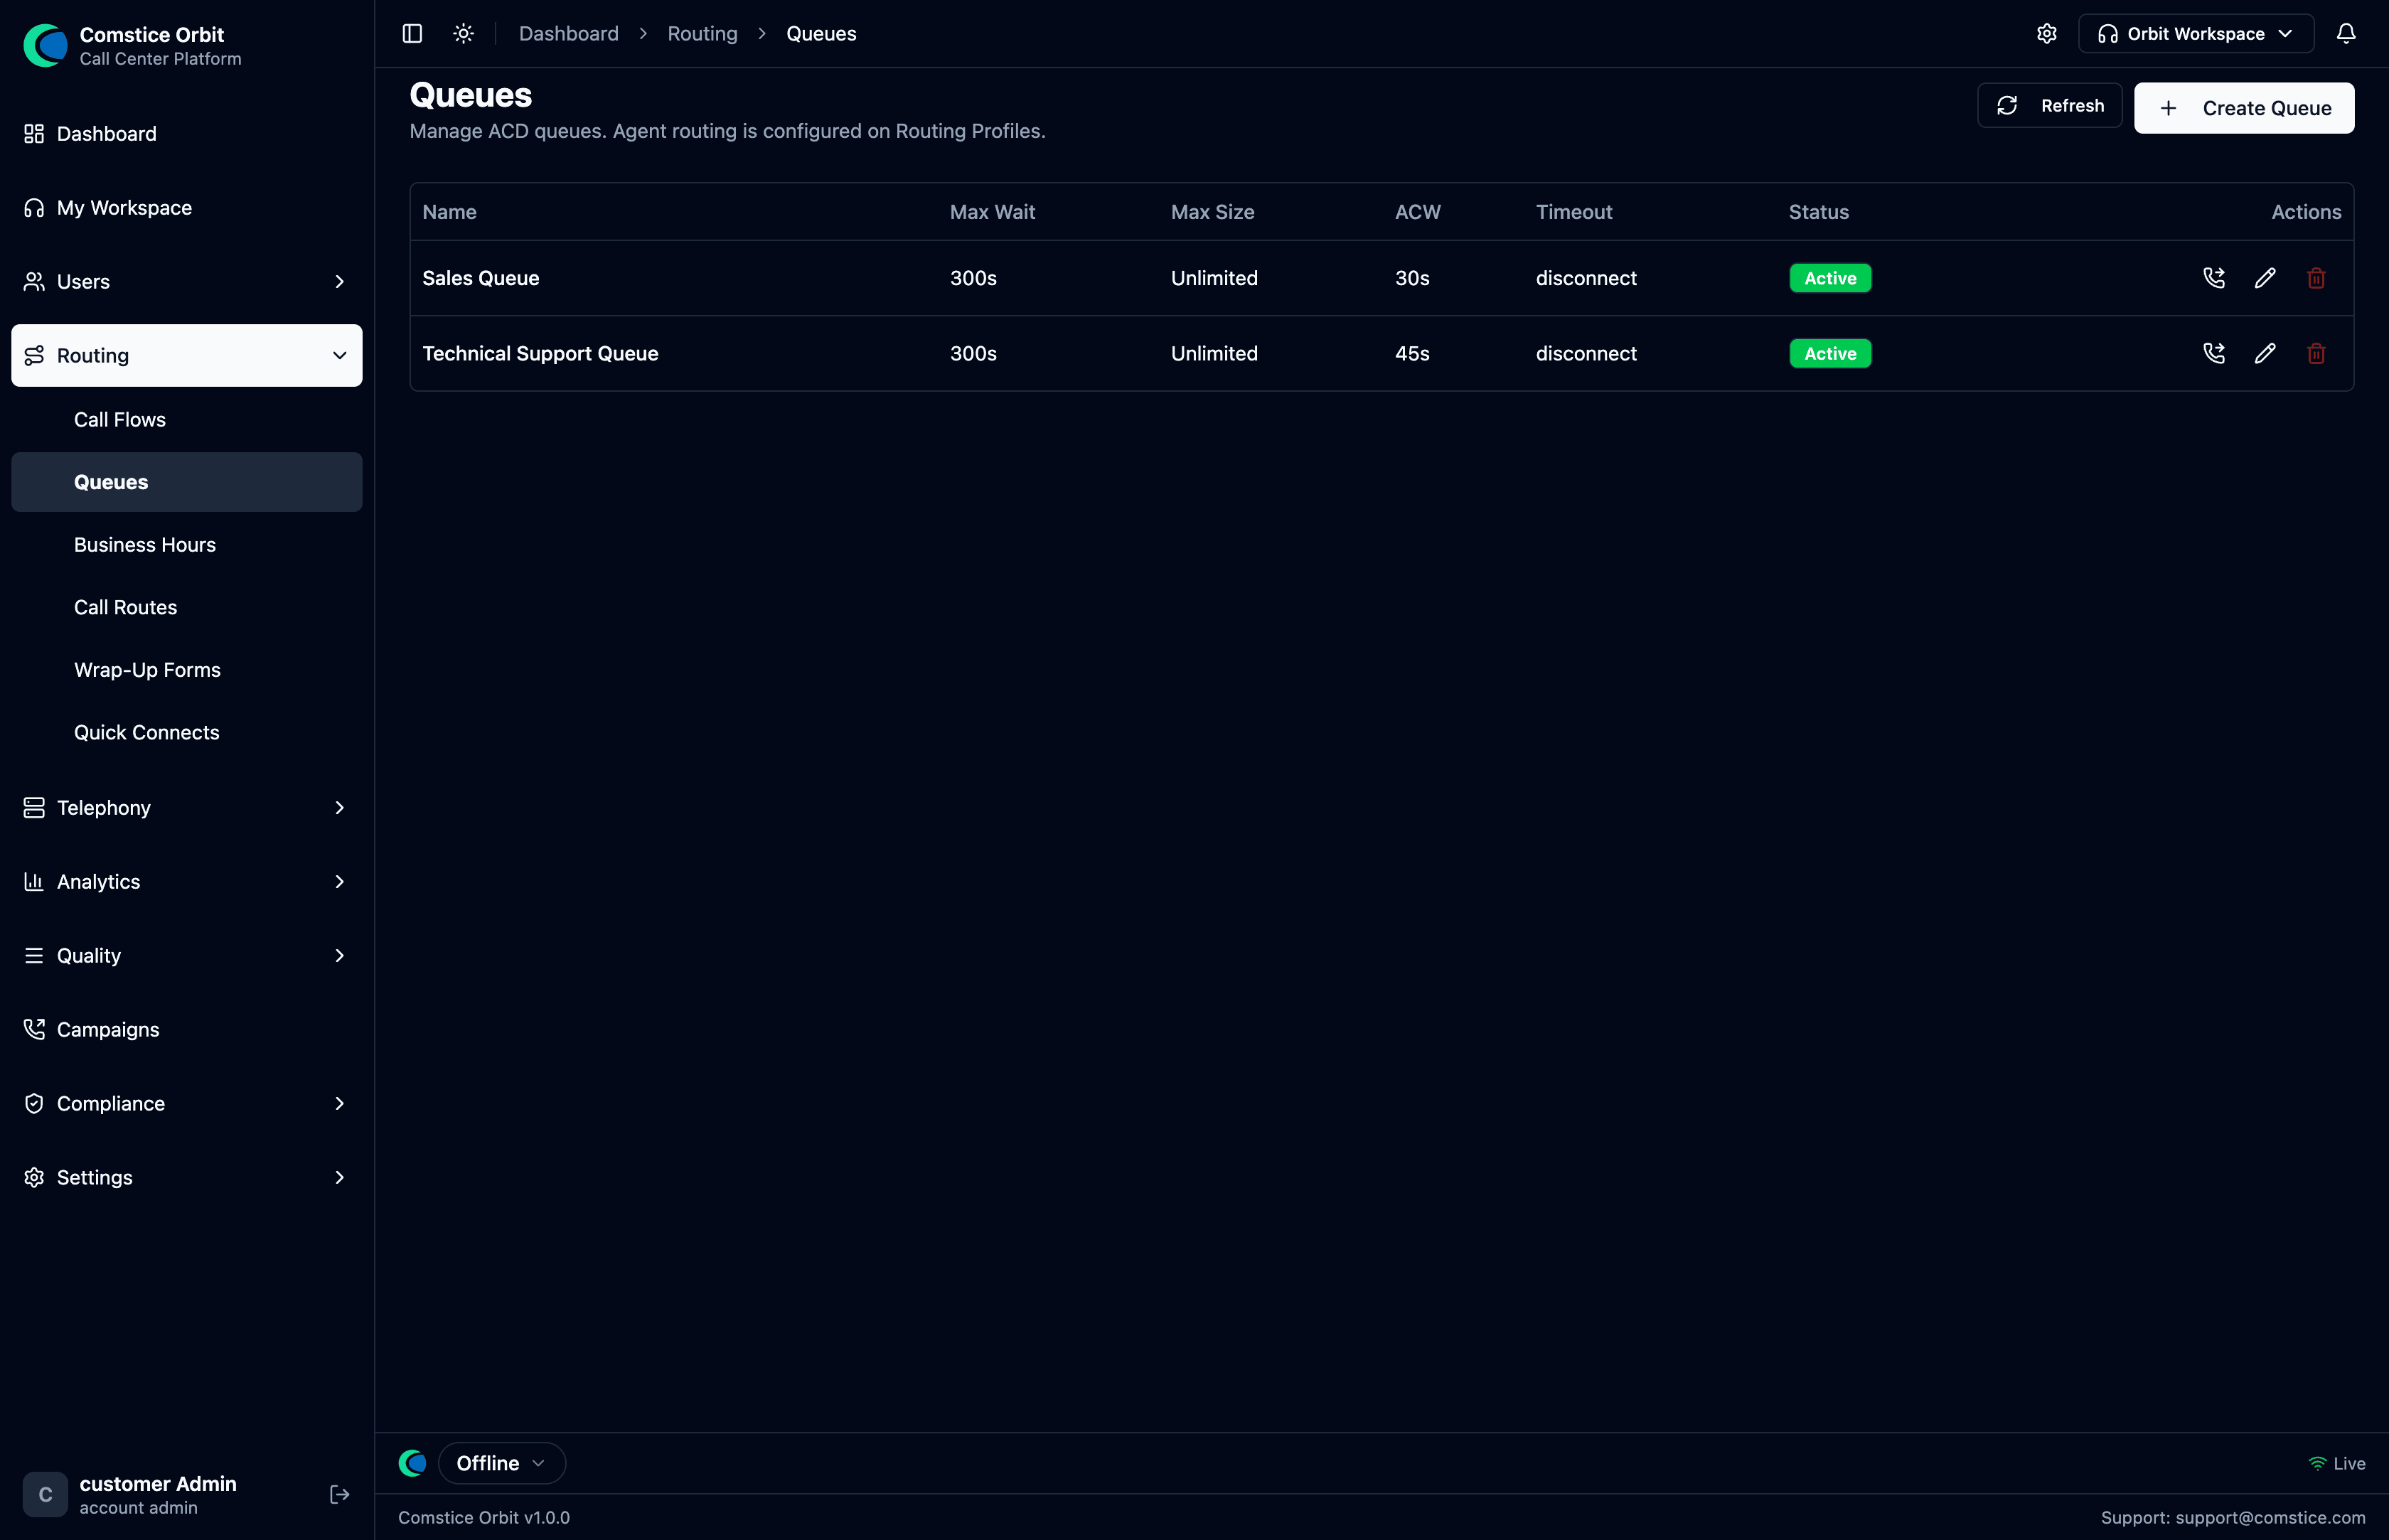Viewport: 2389px width, 1540px height.
Task: Expand the Quality section chevron
Action: [x=339, y=956]
